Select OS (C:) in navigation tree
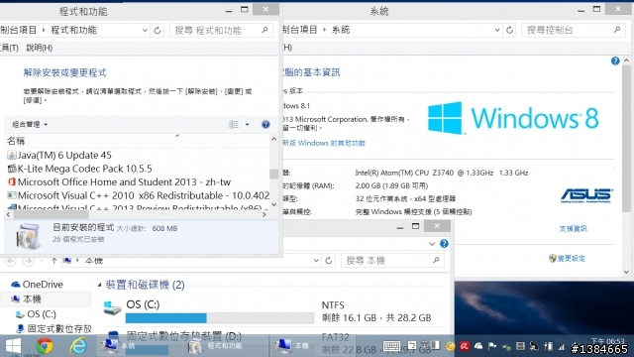The height and width of the screenshot is (357, 634). (x=42, y=314)
